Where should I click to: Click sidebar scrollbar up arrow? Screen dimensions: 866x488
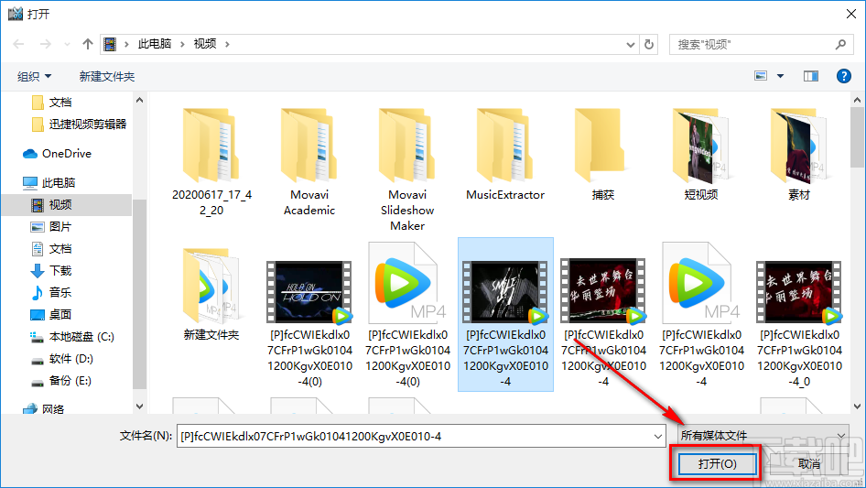point(139,101)
